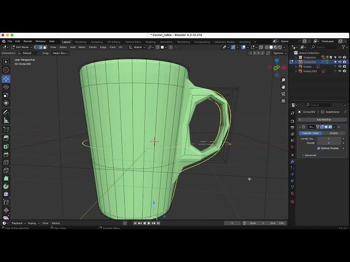Screen dimensions: 350x262
Task: Select the Cursor tool in the left toolbar
Action: click(6, 70)
